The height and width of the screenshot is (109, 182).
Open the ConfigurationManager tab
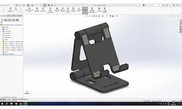pos(10,20)
